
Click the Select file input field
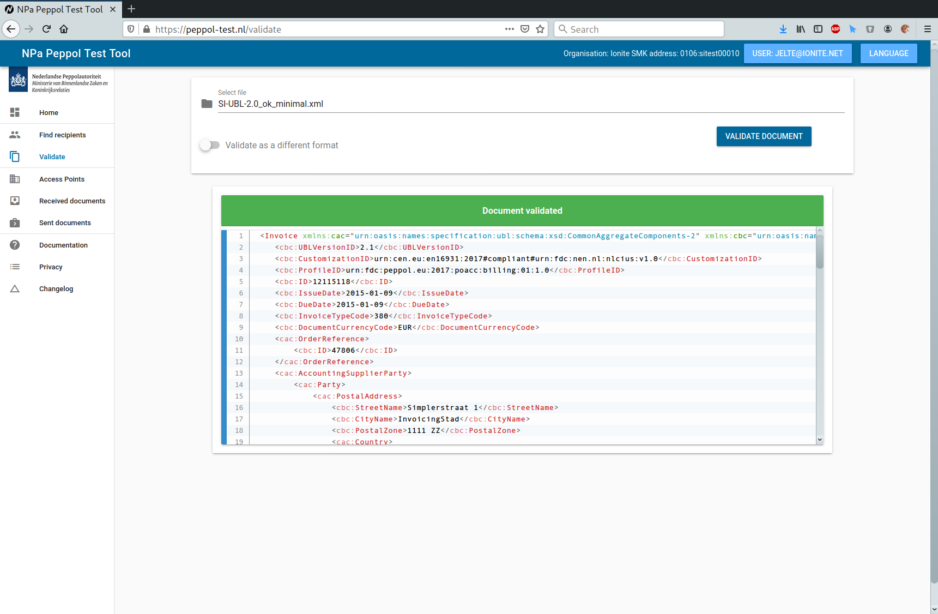pos(531,104)
